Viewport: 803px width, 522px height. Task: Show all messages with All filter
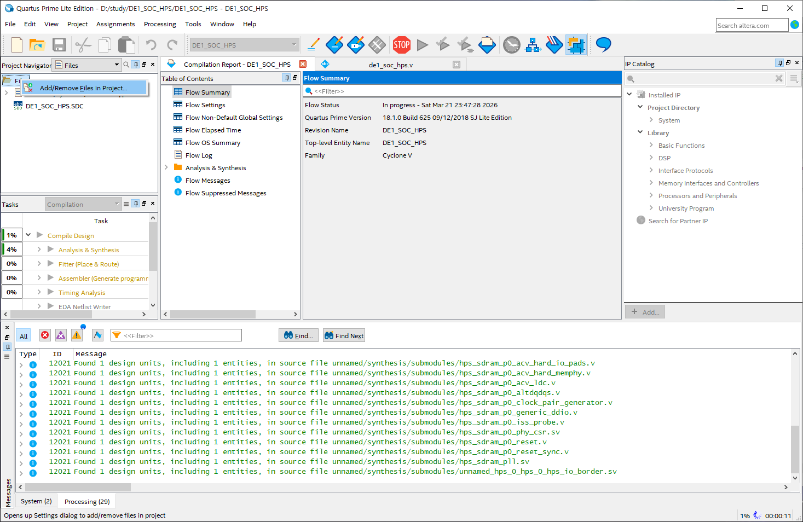[x=24, y=336]
